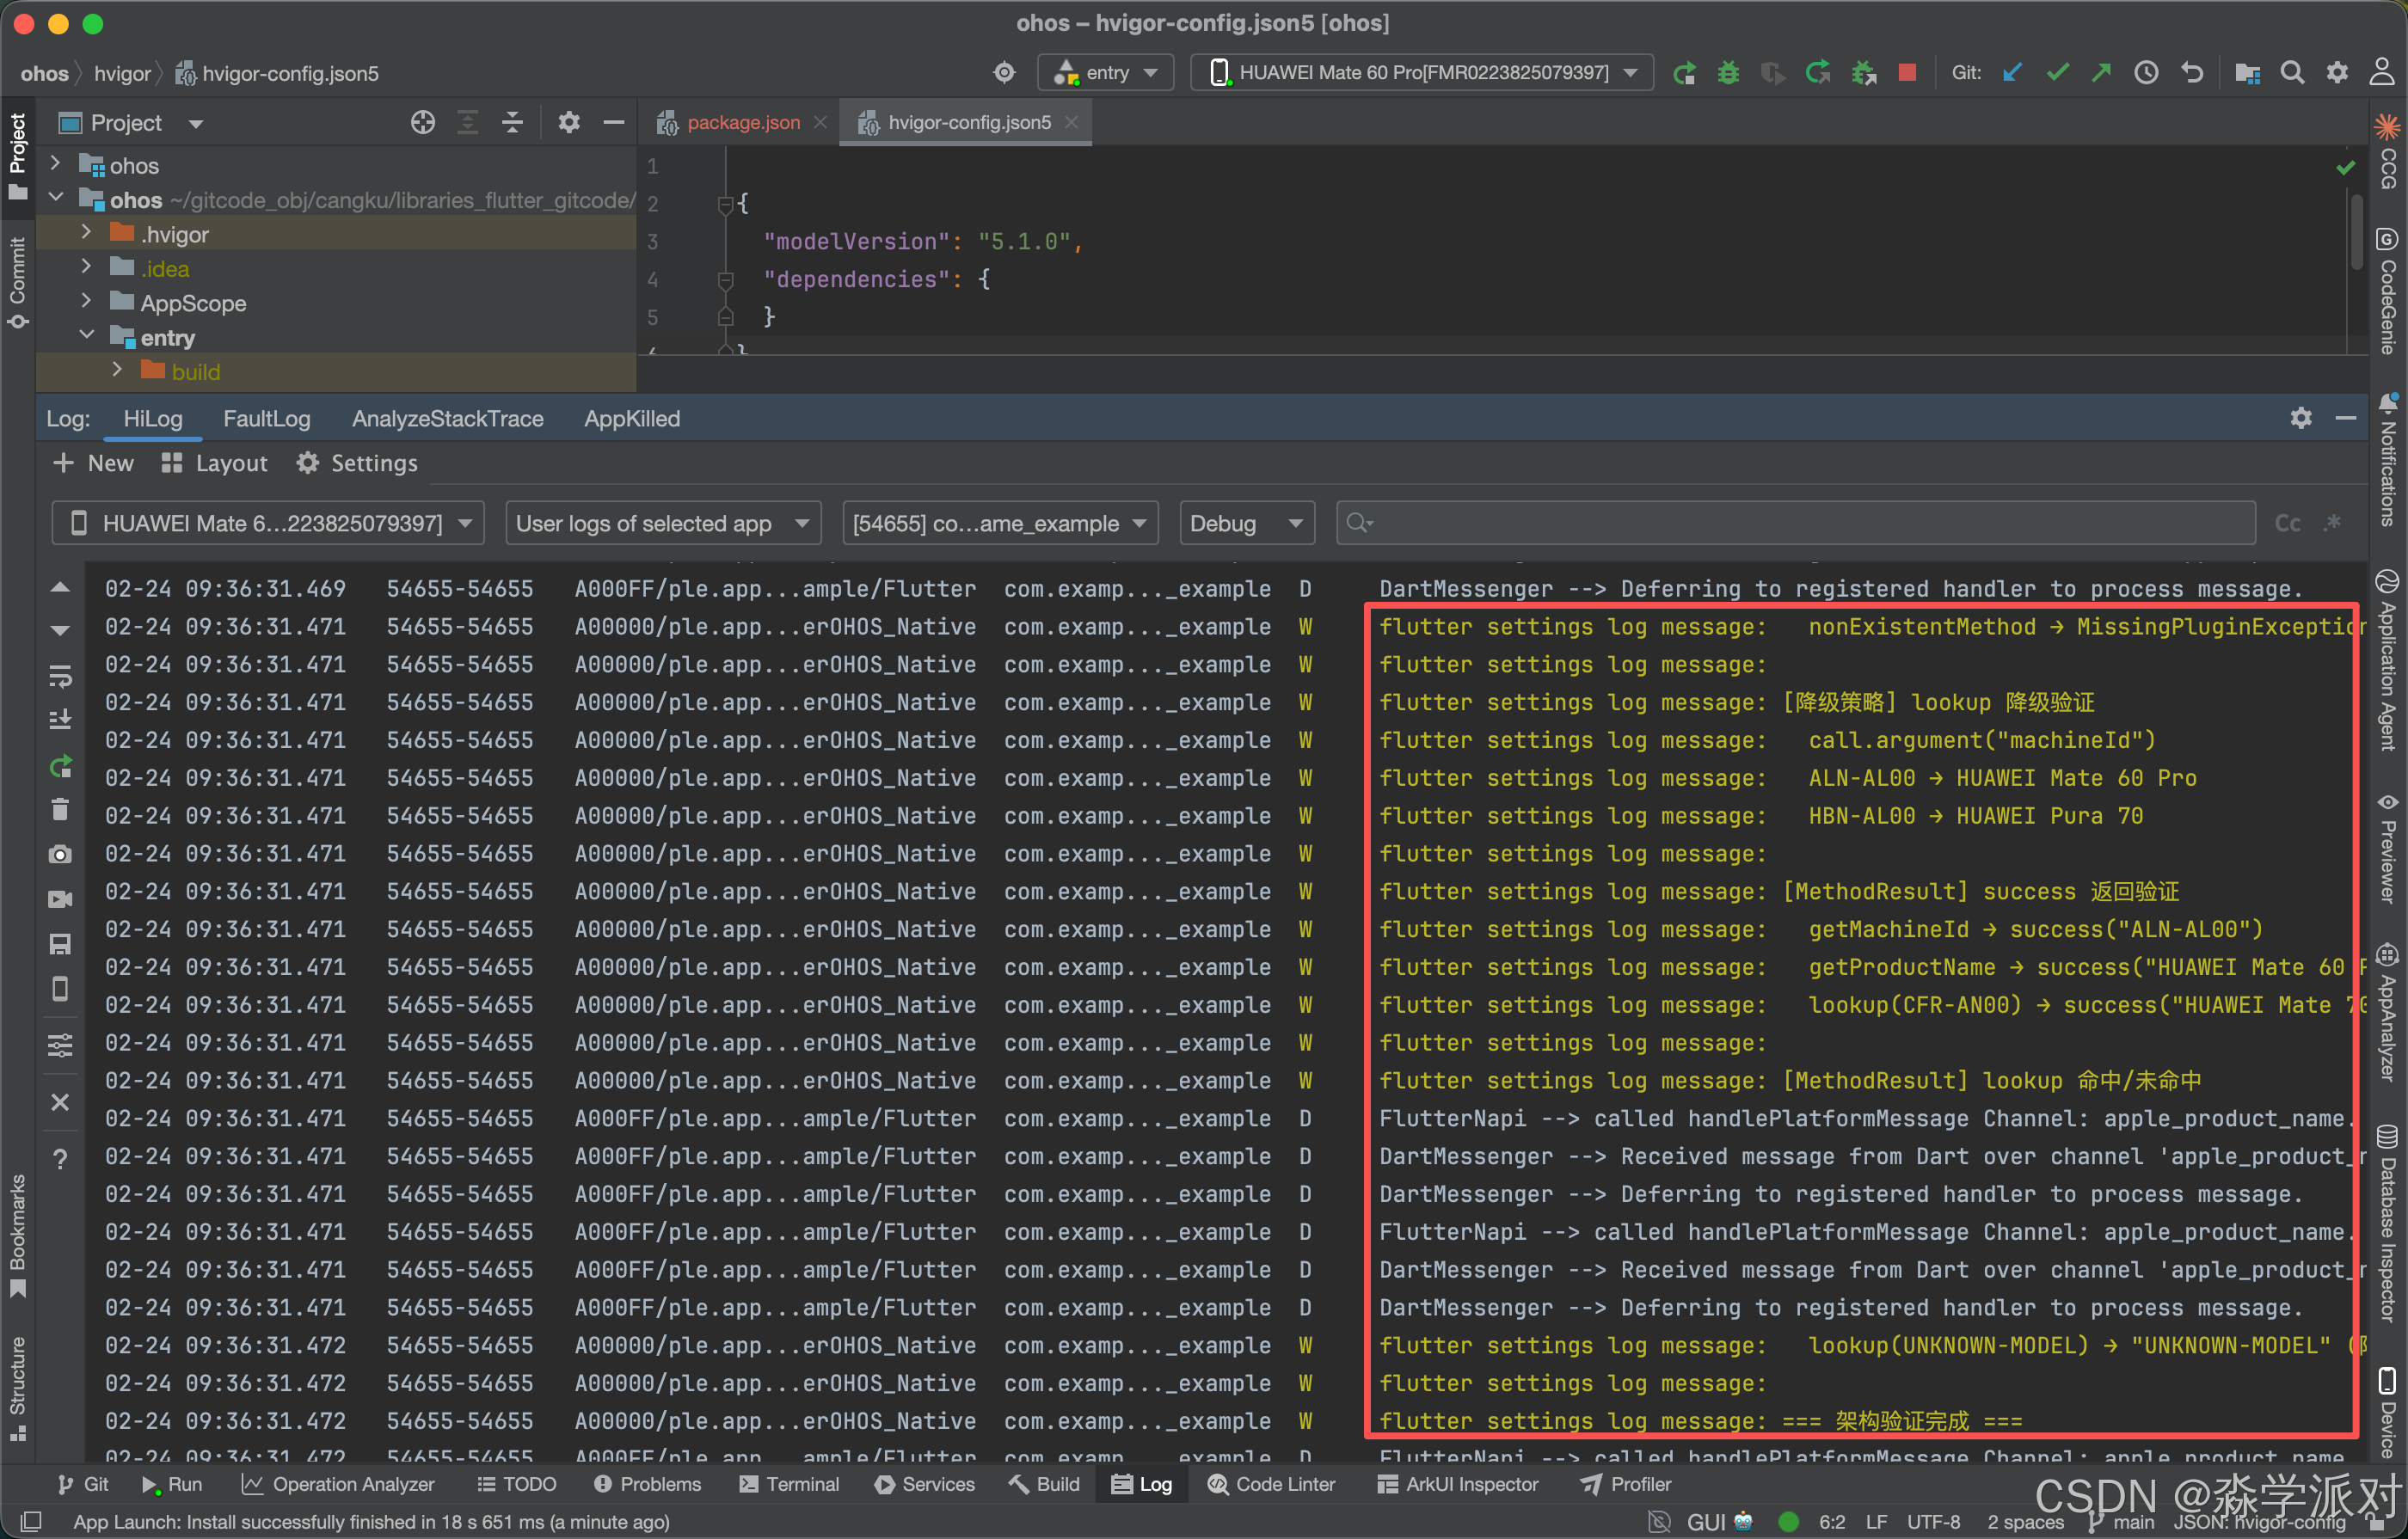Click the green Debug bug icon
This screenshot has height=1539, width=2408.
coord(1728,73)
